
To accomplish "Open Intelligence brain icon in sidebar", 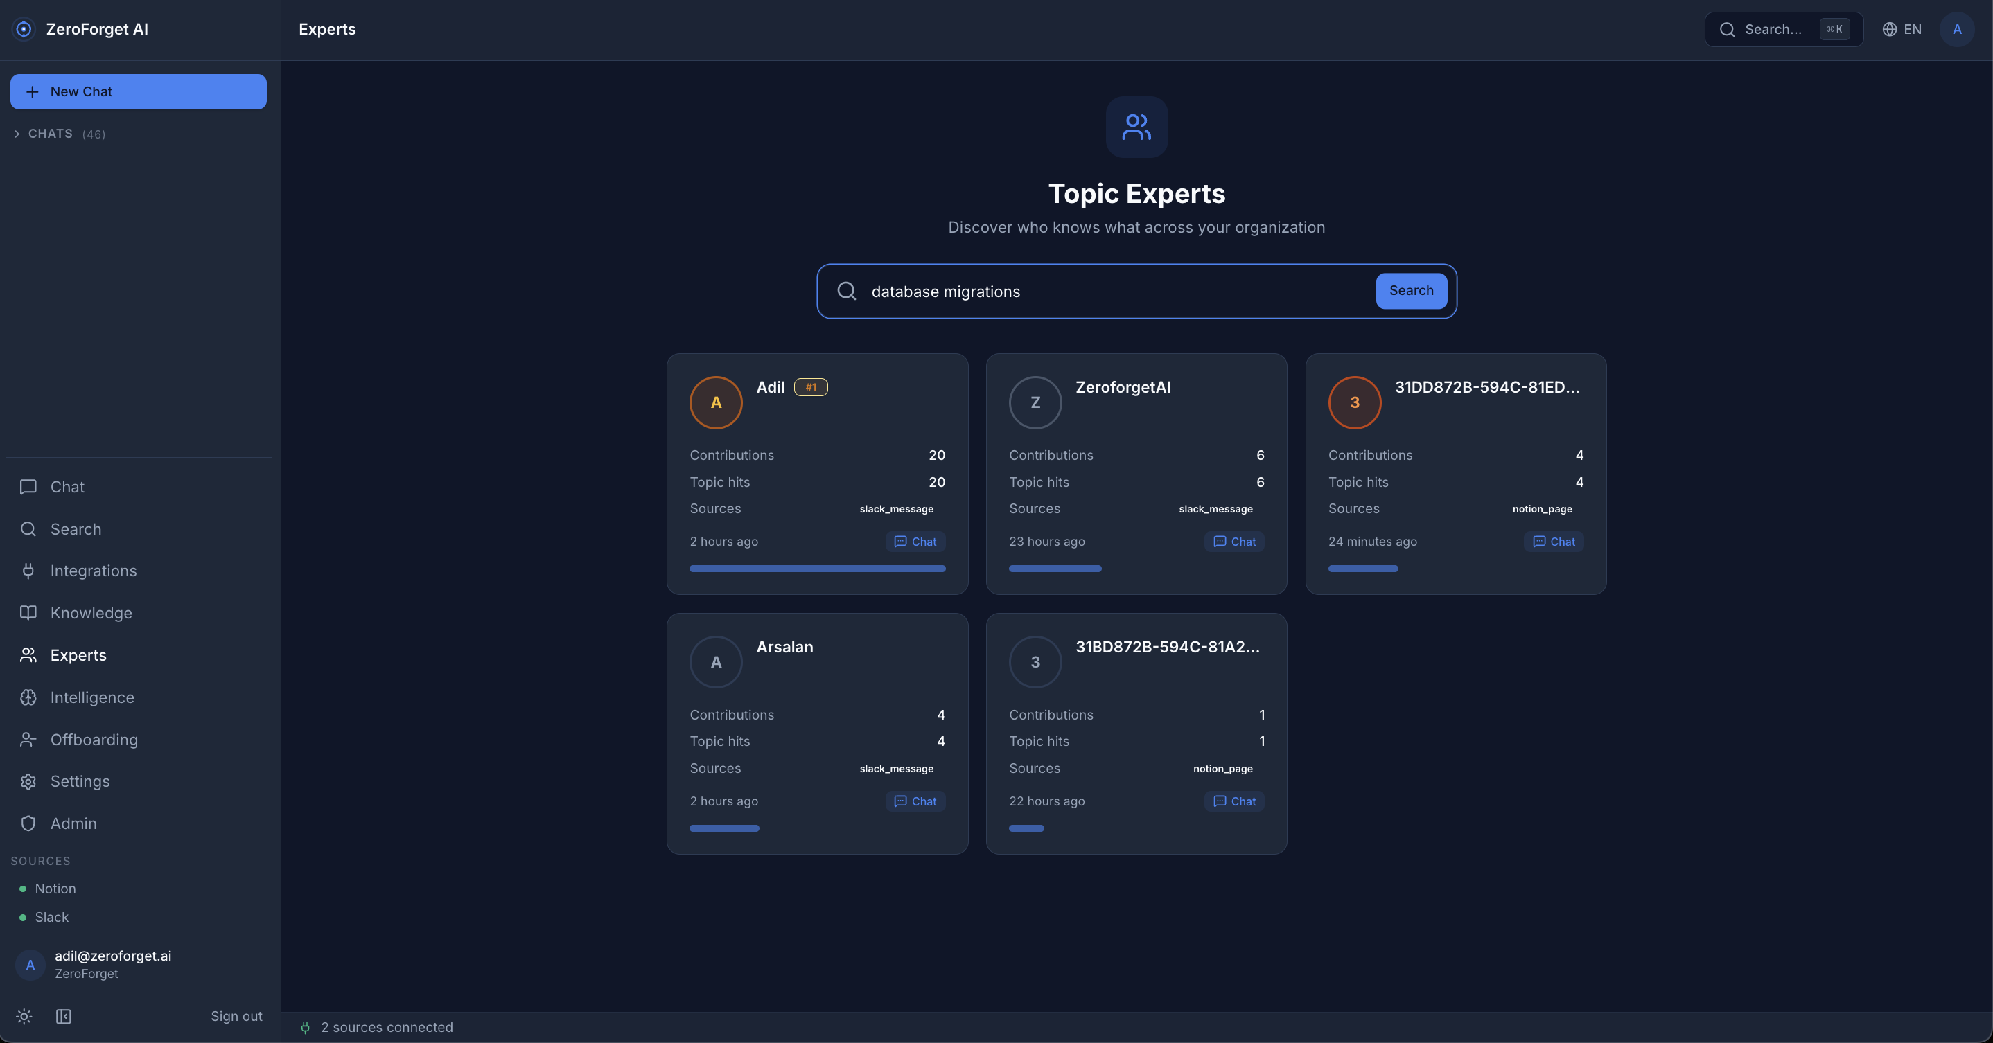I will click(x=28, y=697).
